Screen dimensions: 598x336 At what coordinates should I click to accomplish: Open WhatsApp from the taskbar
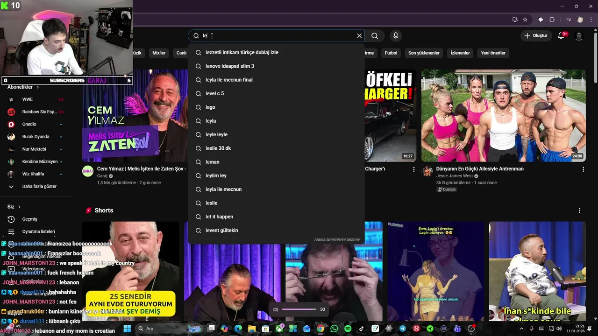click(x=334, y=329)
